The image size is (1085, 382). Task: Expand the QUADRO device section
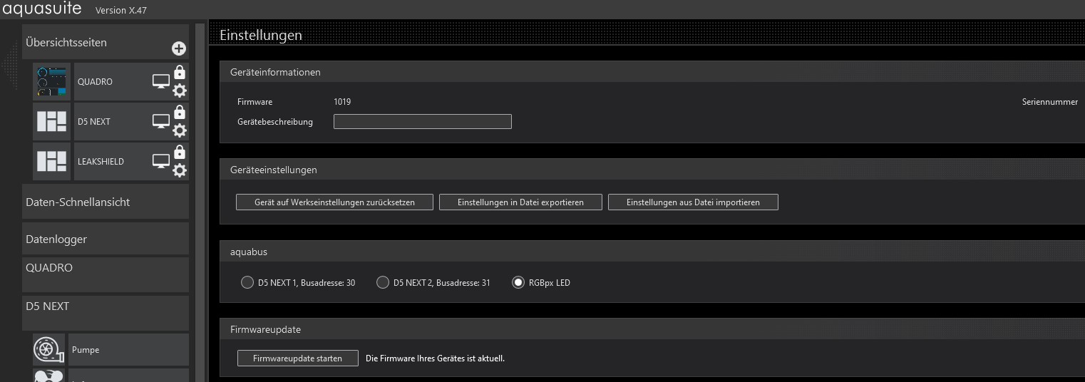point(106,274)
